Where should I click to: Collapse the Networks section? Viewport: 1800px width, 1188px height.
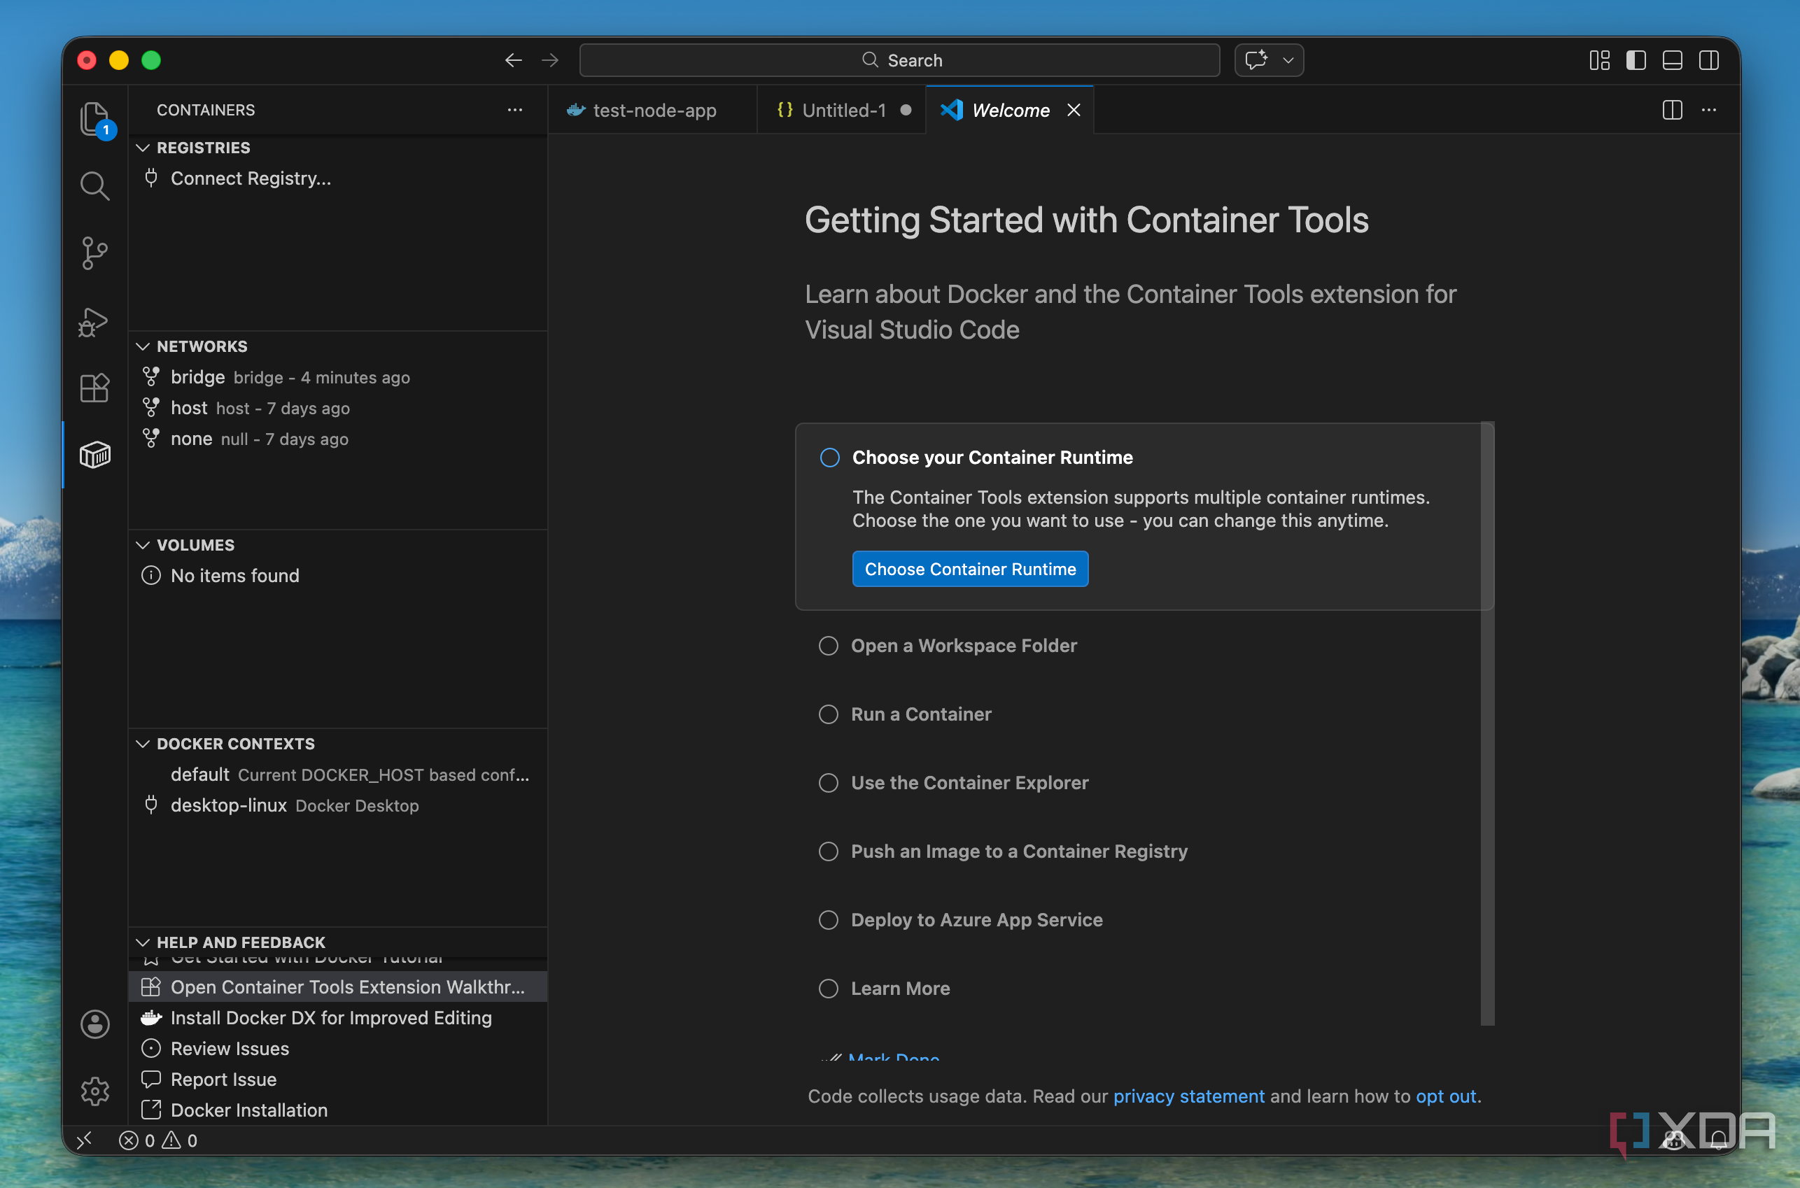(143, 346)
